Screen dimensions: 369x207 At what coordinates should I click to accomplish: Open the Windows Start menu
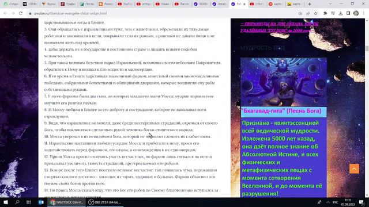coord(6,202)
